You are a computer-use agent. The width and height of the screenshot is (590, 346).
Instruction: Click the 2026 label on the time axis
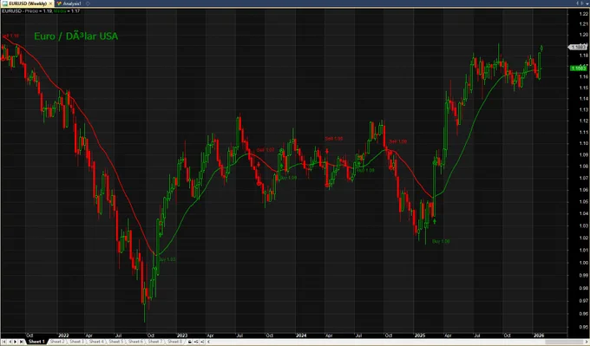pyautogui.click(x=539, y=335)
